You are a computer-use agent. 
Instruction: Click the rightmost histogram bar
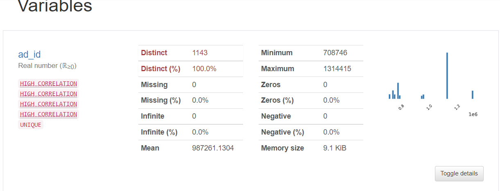(472, 95)
